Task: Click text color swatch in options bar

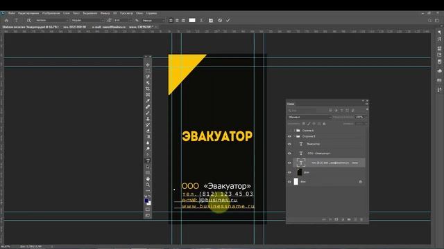Action: click(192, 20)
